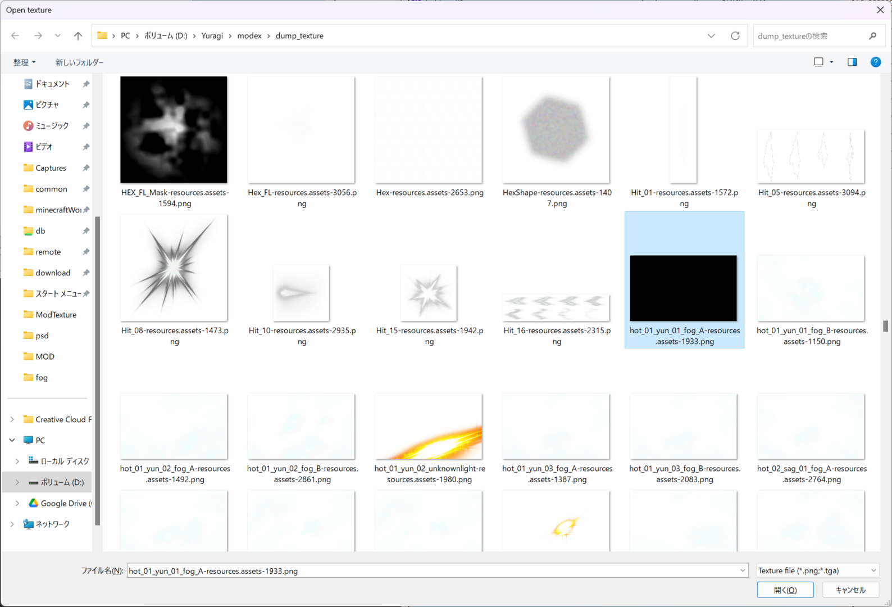892x607 pixels.
Task: Open the Captures folder shortcut
Action: [51, 168]
